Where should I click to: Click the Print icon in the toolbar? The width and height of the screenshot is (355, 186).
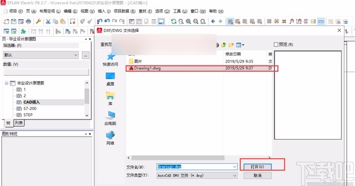tap(28, 21)
